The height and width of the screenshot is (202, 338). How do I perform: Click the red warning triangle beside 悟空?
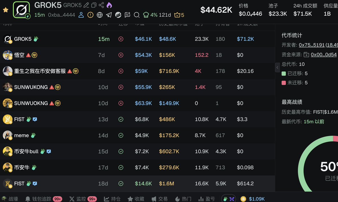(28, 55)
